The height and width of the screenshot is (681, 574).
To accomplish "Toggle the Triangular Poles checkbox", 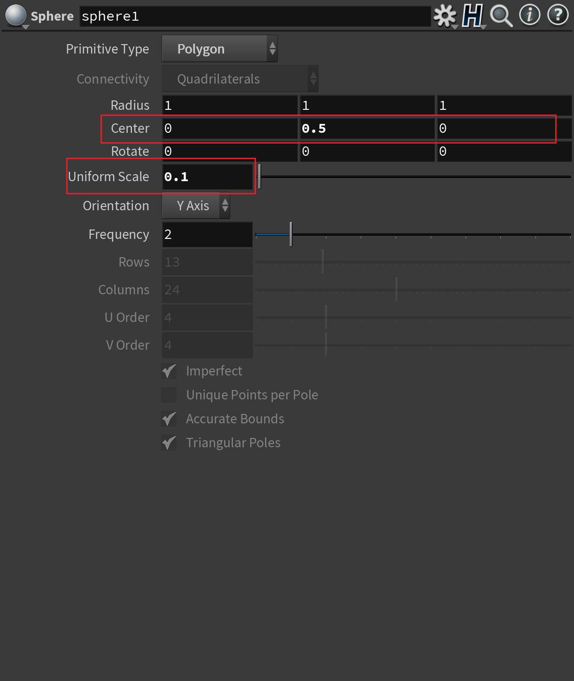I will (x=169, y=443).
